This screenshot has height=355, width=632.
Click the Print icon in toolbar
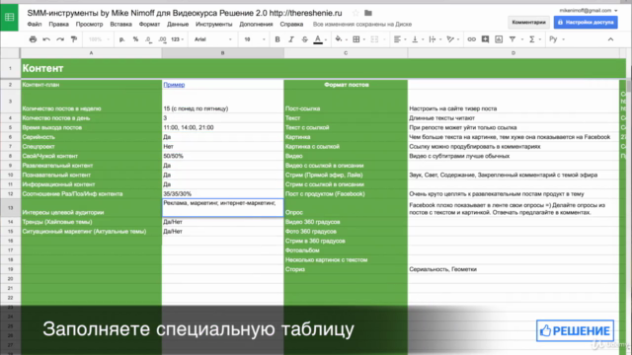click(33, 39)
